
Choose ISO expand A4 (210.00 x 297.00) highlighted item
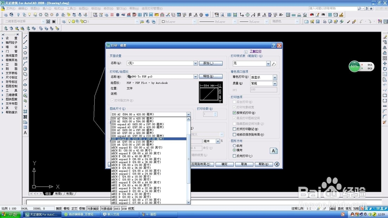coord(149,139)
